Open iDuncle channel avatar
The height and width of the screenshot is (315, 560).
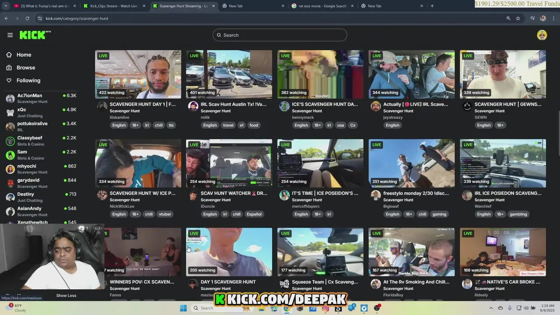click(193, 195)
